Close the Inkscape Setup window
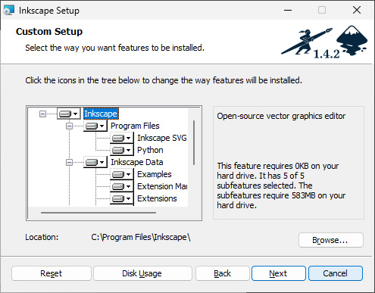This screenshot has width=375, height=293. pyautogui.click(x=357, y=11)
